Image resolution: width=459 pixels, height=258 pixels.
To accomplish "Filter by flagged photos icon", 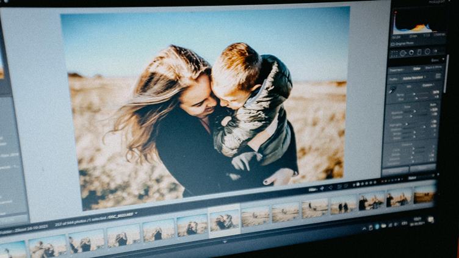I will pyautogui.click(x=322, y=188).
